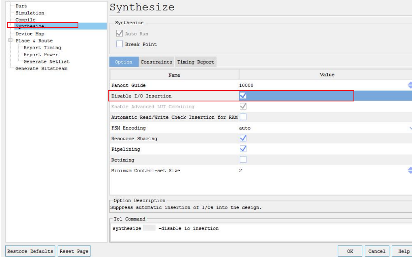The width and height of the screenshot is (412, 257).
Task: Open Help for this dialog
Action: tap(402, 251)
